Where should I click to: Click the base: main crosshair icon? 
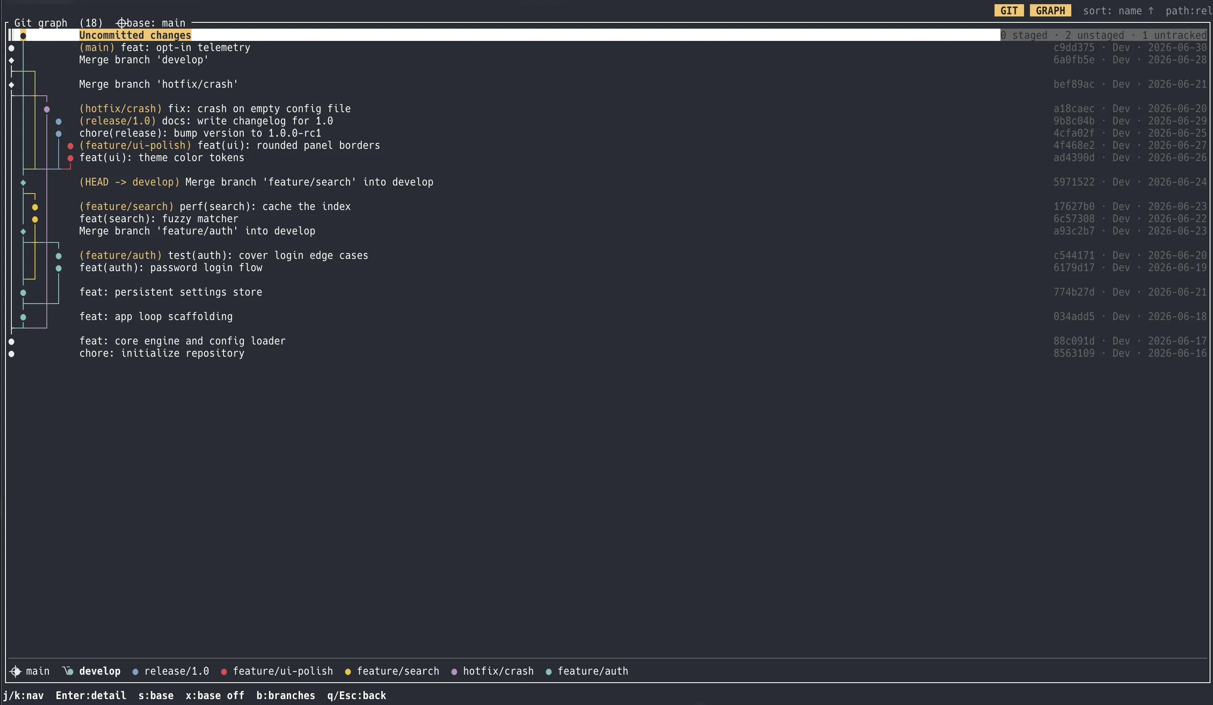tap(121, 23)
